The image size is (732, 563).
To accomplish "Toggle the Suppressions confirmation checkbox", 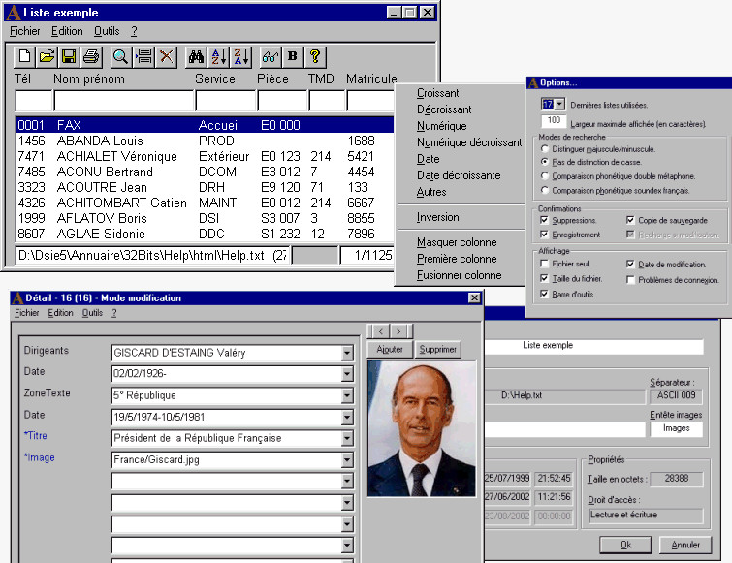I will click(x=544, y=220).
